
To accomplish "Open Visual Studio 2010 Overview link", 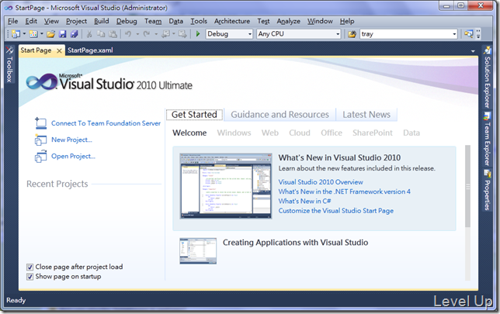I will 321,182.
